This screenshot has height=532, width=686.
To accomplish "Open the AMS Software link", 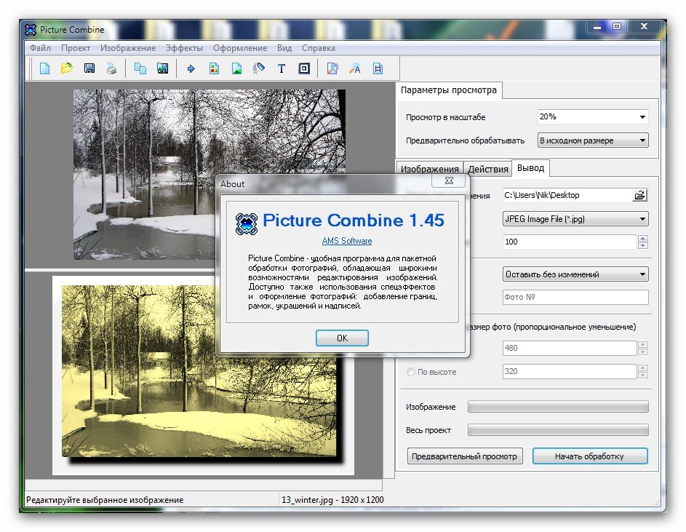I will coord(346,241).
